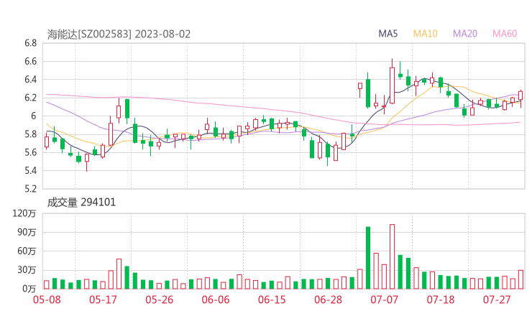Click the 05-08 date axis label

[x=47, y=299]
